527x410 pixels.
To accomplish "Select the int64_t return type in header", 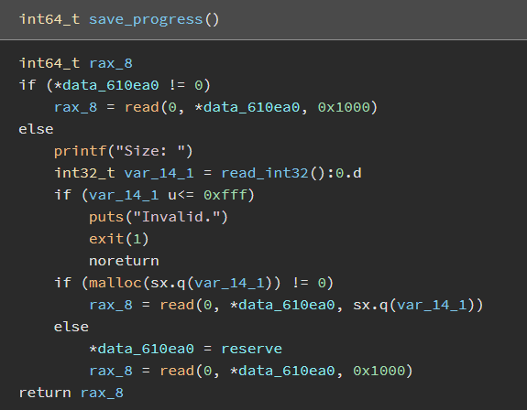I will 49,19.
